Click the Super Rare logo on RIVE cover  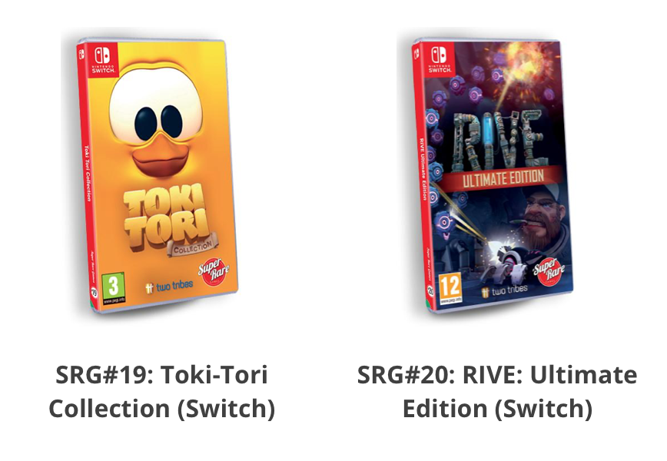tap(549, 271)
